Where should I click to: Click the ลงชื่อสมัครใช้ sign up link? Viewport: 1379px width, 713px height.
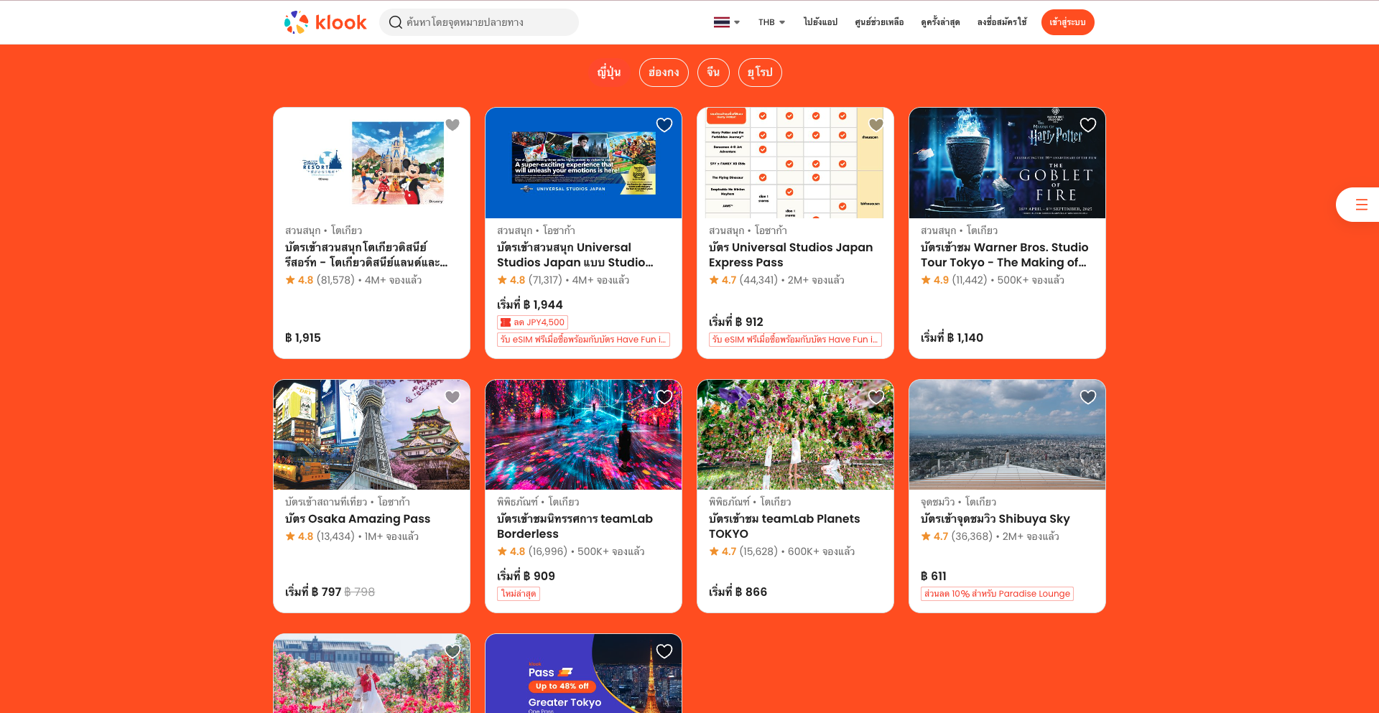click(1002, 22)
